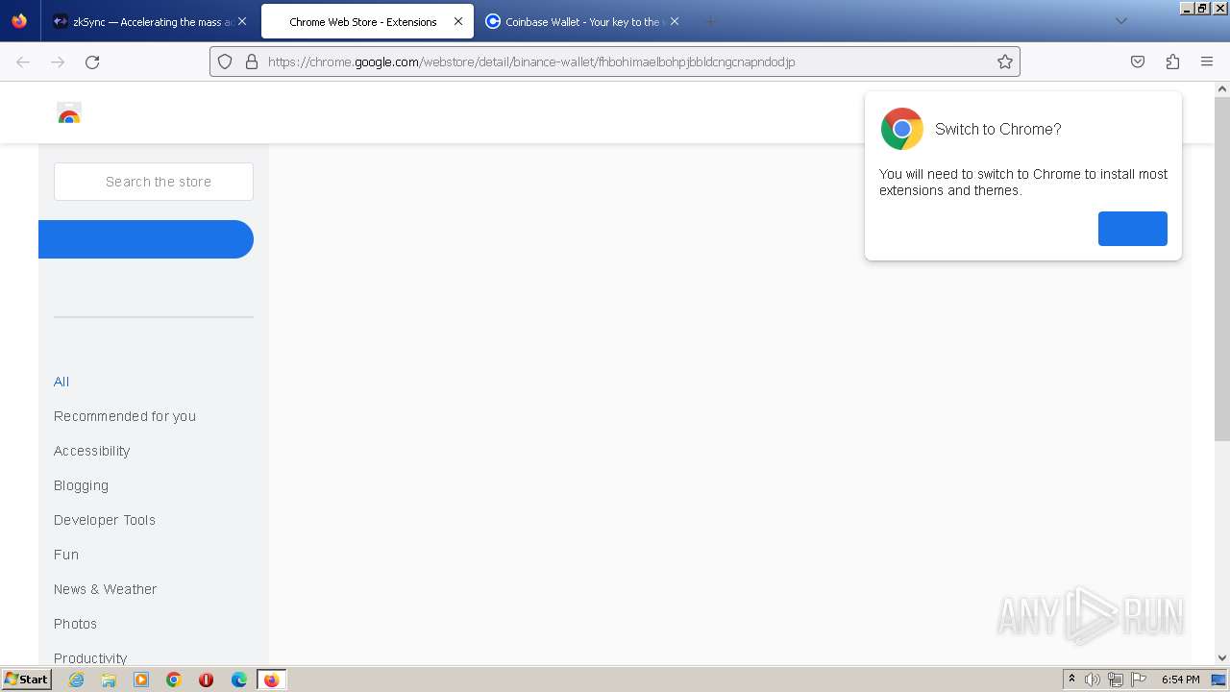Click the blue pill button under search

click(x=146, y=239)
